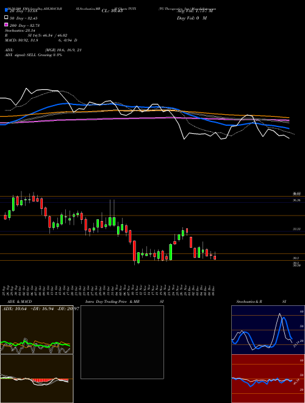
Task: Open the blue Stochastics chart panel
Action: point(268,330)
